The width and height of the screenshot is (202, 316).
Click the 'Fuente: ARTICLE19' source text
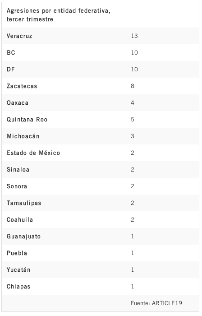point(156,303)
